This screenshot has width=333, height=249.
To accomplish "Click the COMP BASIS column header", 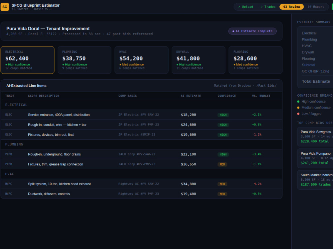I will coord(128,96).
